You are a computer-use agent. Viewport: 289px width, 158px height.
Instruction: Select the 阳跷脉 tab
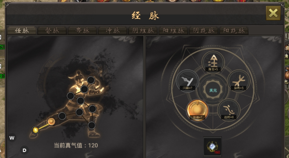234,30
